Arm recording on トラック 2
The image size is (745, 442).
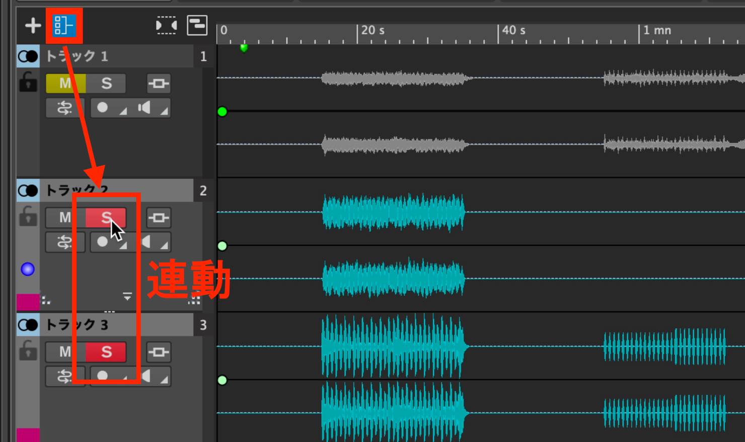click(x=103, y=242)
